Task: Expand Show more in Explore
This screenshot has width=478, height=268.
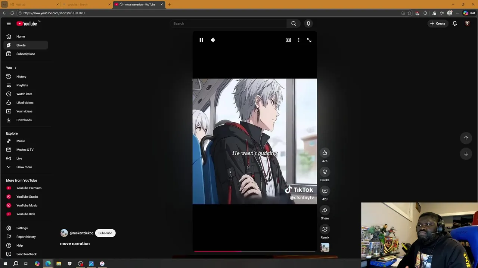Action: click(26, 167)
